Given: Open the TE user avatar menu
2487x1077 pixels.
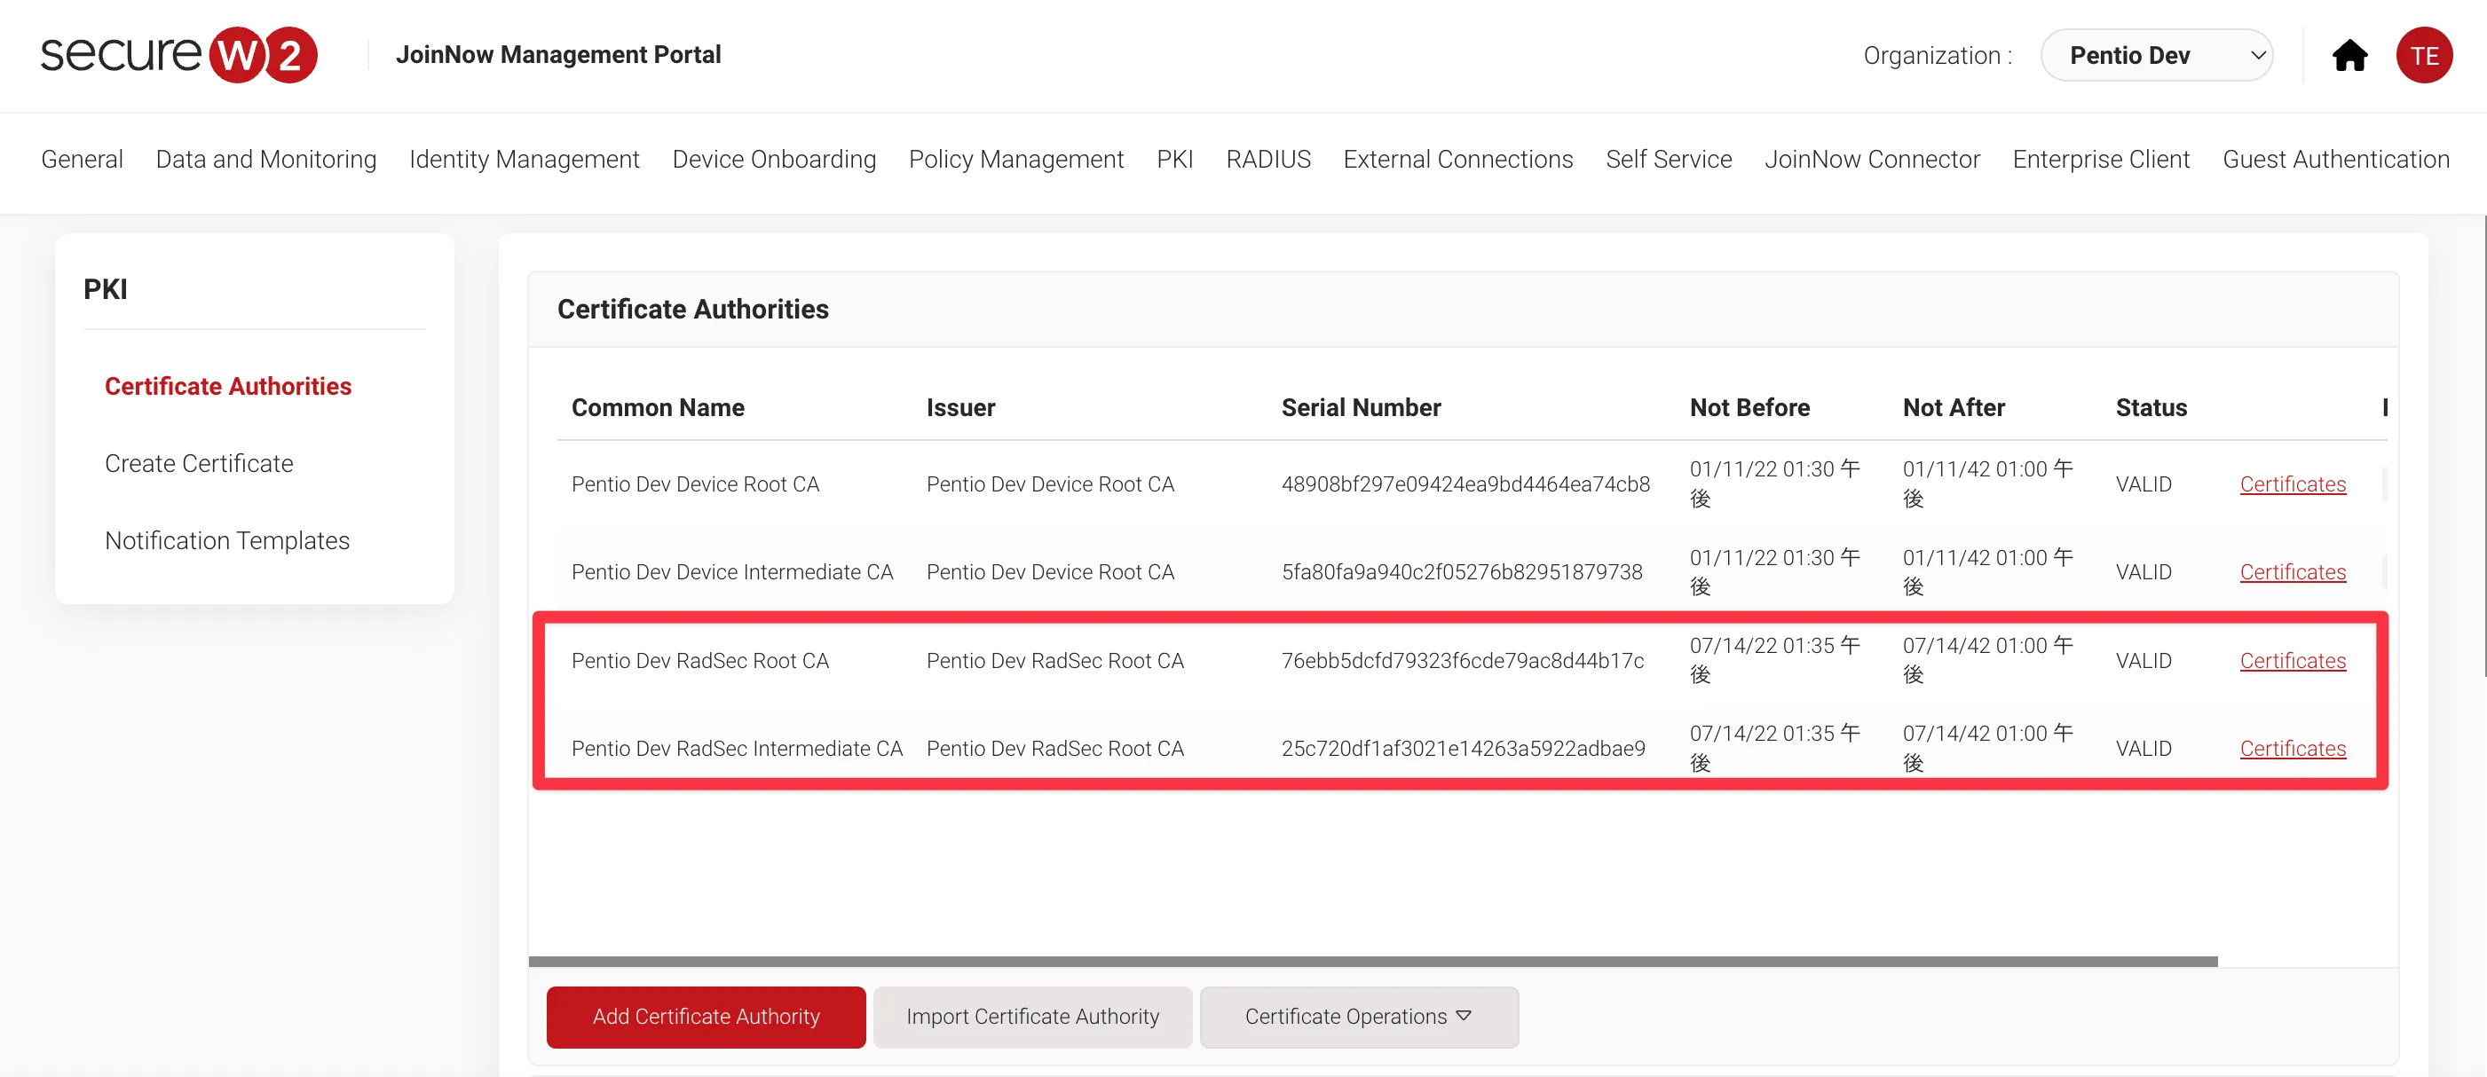Looking at the screenshot, I should pos(2423,56).
